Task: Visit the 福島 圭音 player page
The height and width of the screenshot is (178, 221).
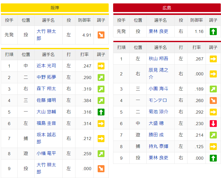Action: click(x=46, y=123)
